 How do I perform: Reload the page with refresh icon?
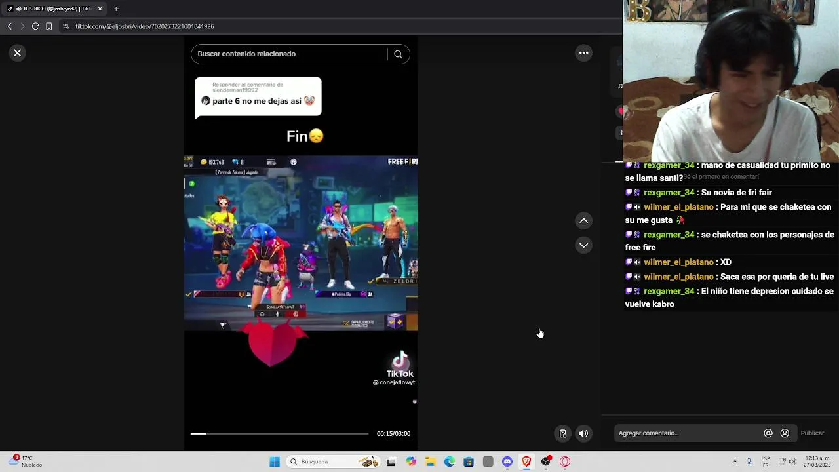click(x=35, y=26)
